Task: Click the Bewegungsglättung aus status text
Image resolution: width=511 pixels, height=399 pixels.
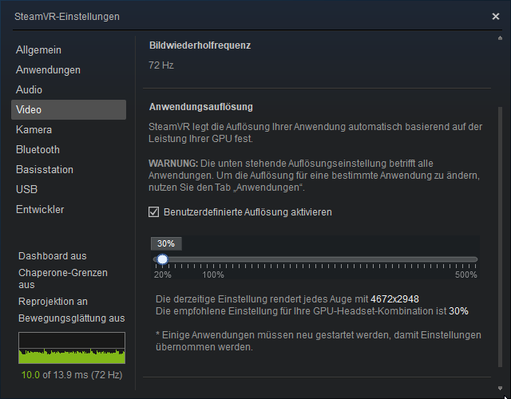Action: (72, 318)
